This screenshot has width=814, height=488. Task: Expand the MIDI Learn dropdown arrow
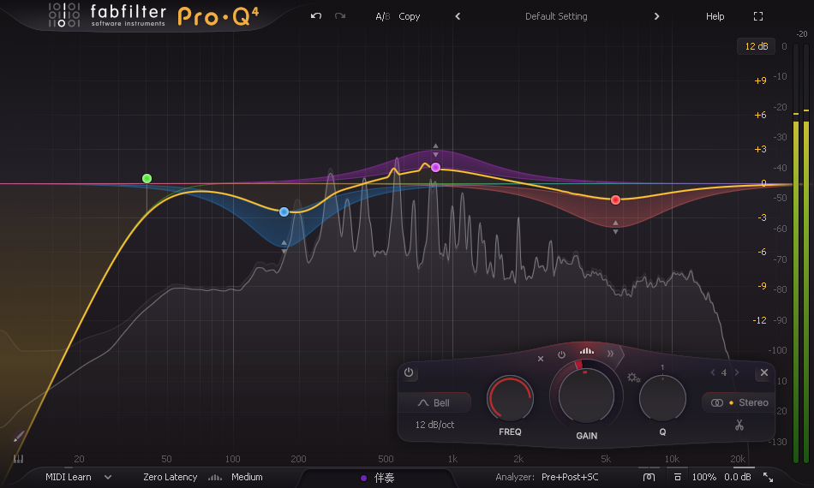[x=108, y=477]
